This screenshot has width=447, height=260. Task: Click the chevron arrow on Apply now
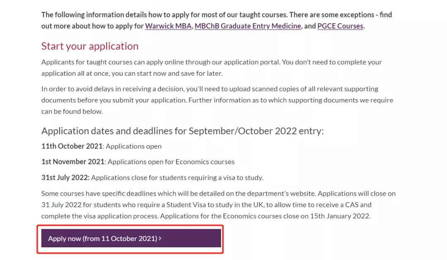tap(160, 239)
